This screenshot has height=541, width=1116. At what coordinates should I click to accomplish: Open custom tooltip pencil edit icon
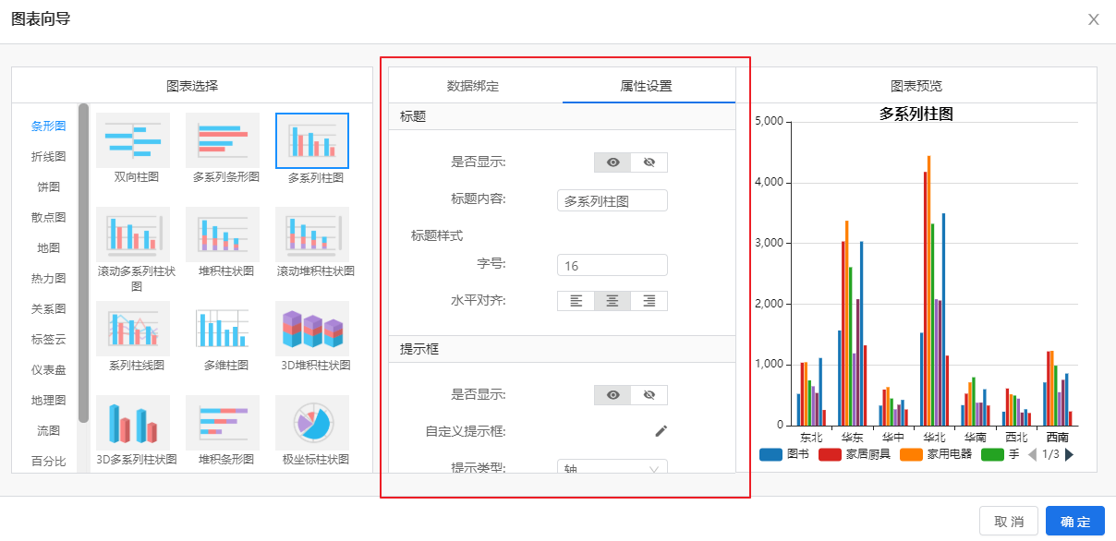(661, 431)
